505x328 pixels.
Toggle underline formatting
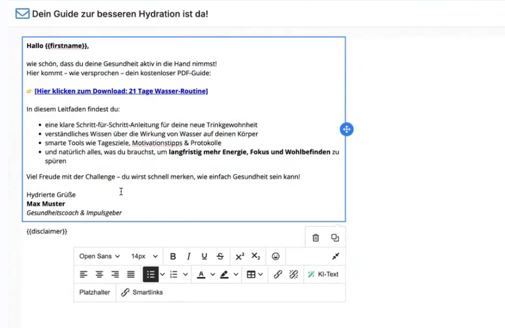pyautogui.click(x=204, y=256)
